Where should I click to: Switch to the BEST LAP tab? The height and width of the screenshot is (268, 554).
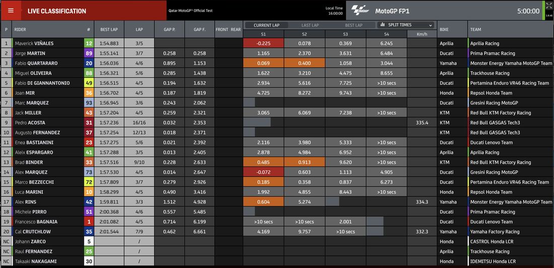[354, 25]
